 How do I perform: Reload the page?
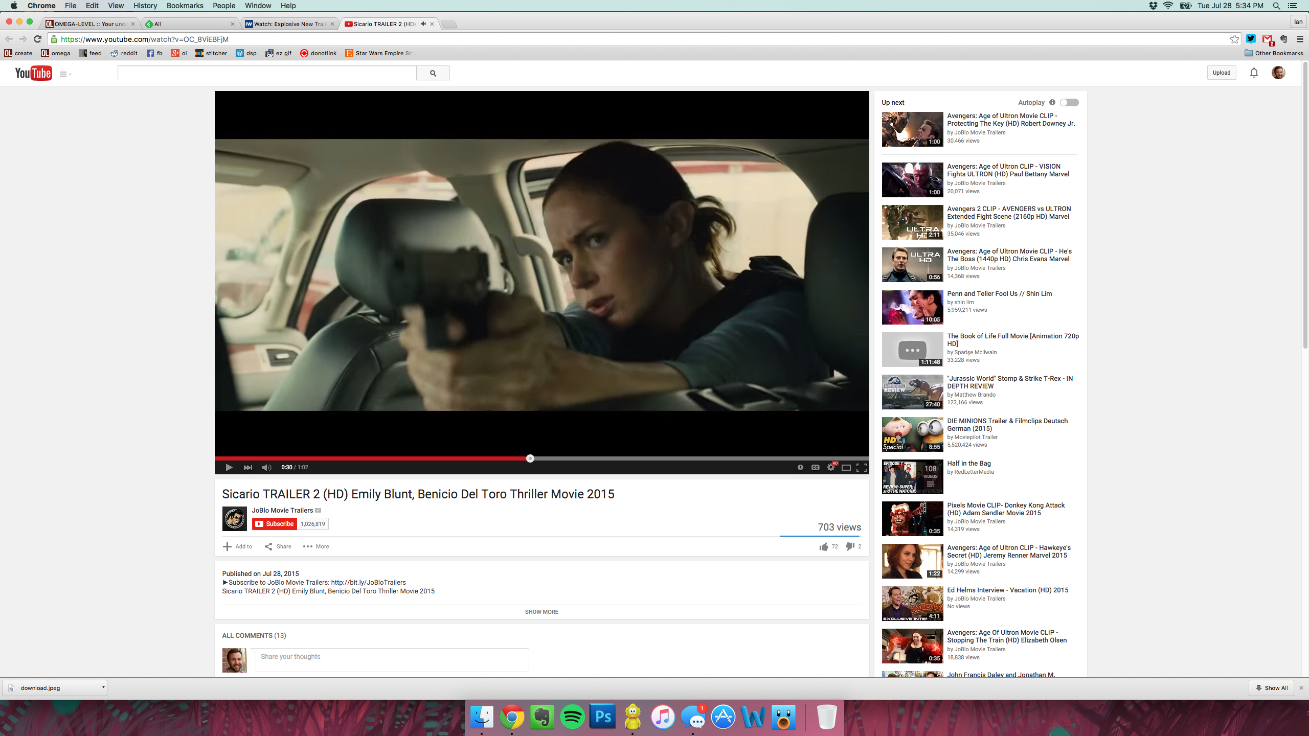(x=37, y=39)
